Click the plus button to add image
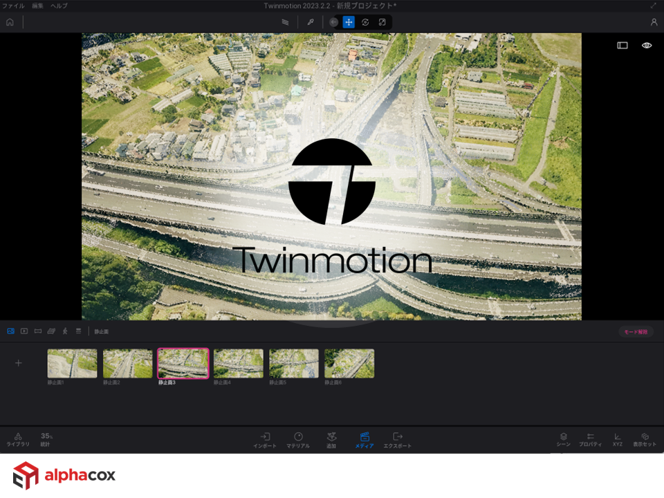This screenshot has height=498, width=664. 19,363
